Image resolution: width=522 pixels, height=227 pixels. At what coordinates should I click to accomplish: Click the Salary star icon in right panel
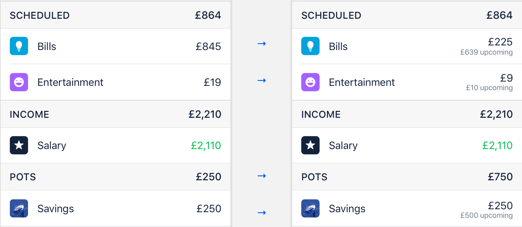[x=310, y=145]
